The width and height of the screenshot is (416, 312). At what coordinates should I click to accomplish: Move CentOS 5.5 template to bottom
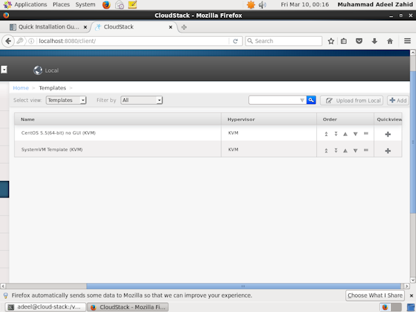point(336,134)
